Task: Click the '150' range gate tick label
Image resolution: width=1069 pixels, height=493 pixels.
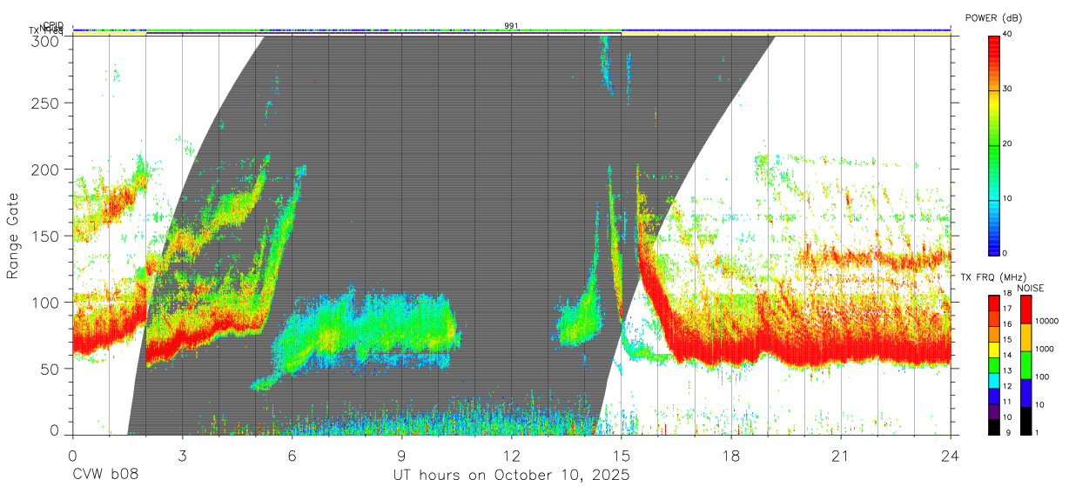Action: 46,236
